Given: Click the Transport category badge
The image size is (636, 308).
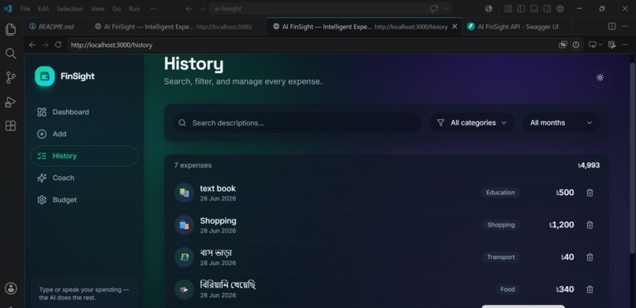Looking at the screenshot, I should (x=501, y=257).
